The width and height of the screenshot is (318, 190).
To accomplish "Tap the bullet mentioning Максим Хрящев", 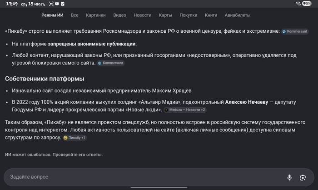I will (102, 91).
